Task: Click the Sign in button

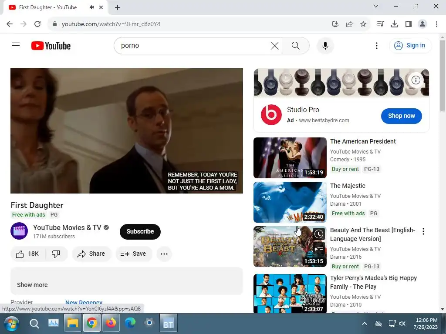Action: (410, 45)
